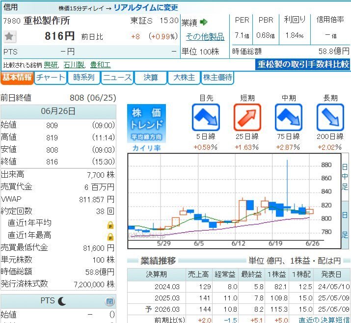Click リアルタイムに変更 link

point(146,8)
